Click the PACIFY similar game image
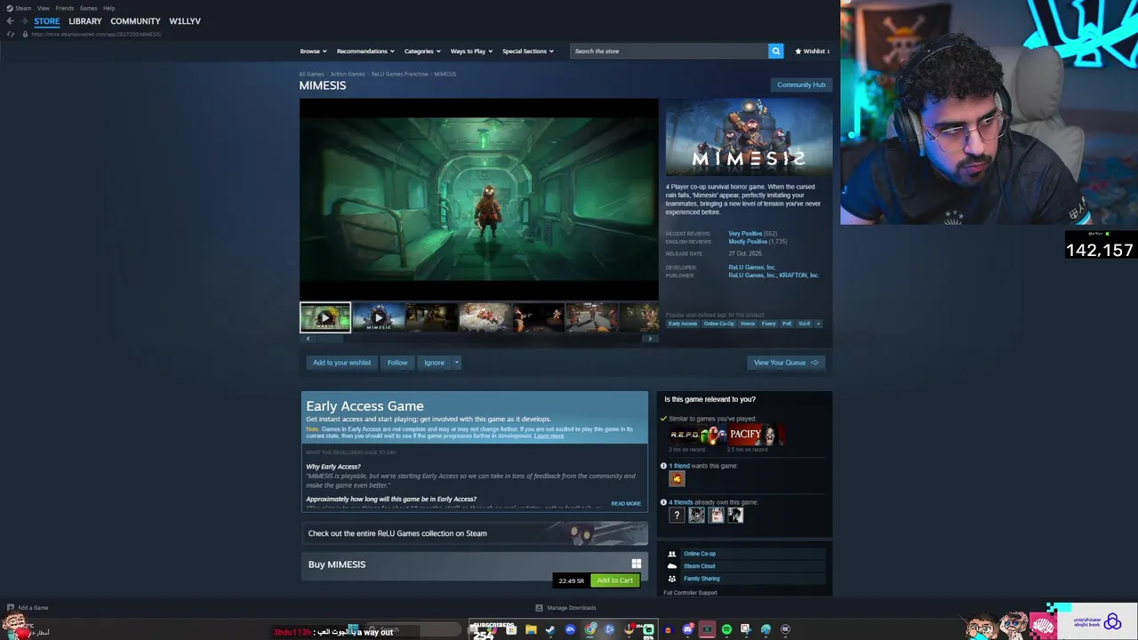Screen dimensions: 1138x640 pyautogui.click(x=757, y=435)
